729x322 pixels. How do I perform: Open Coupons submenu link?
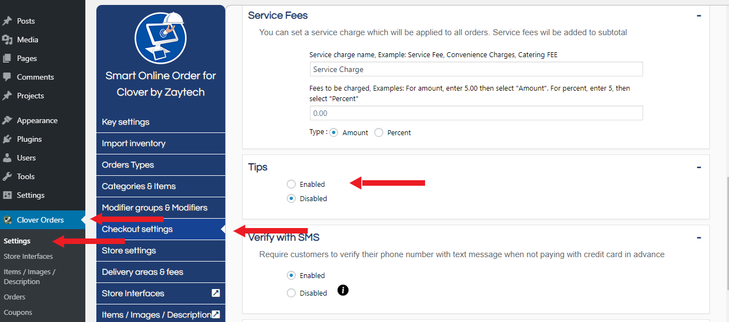[18, 312]
